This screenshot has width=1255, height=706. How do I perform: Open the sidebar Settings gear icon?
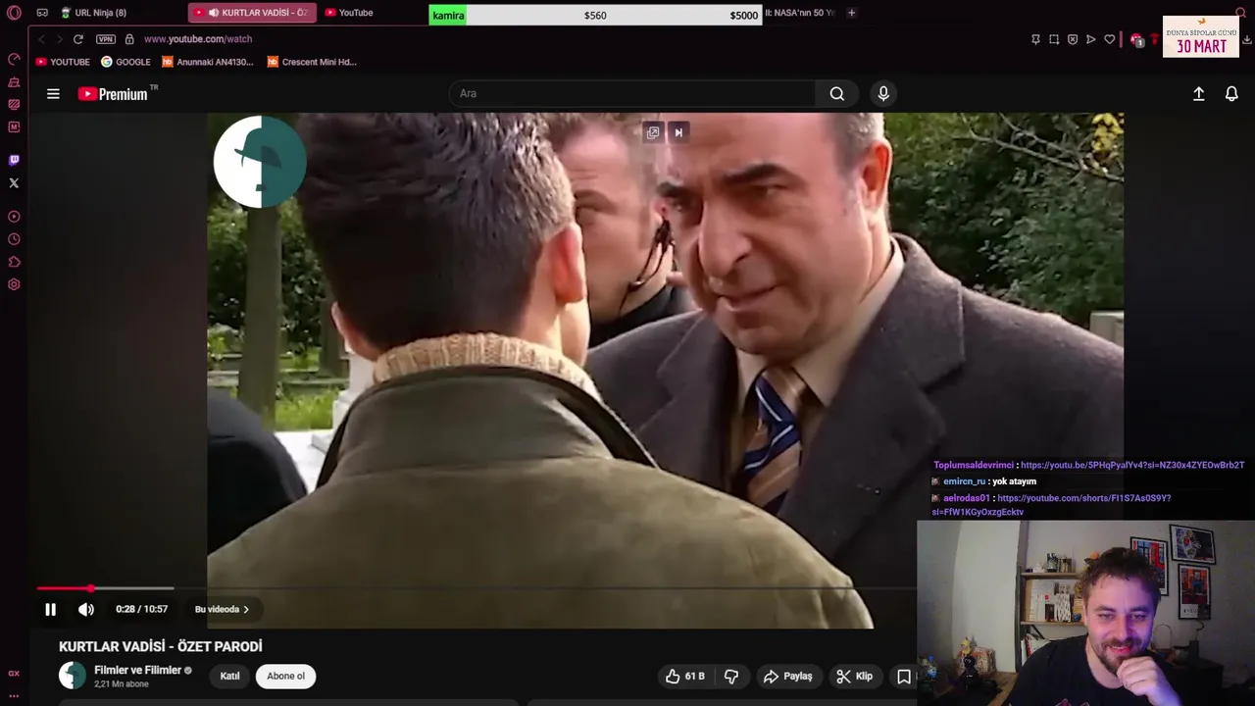14,284
